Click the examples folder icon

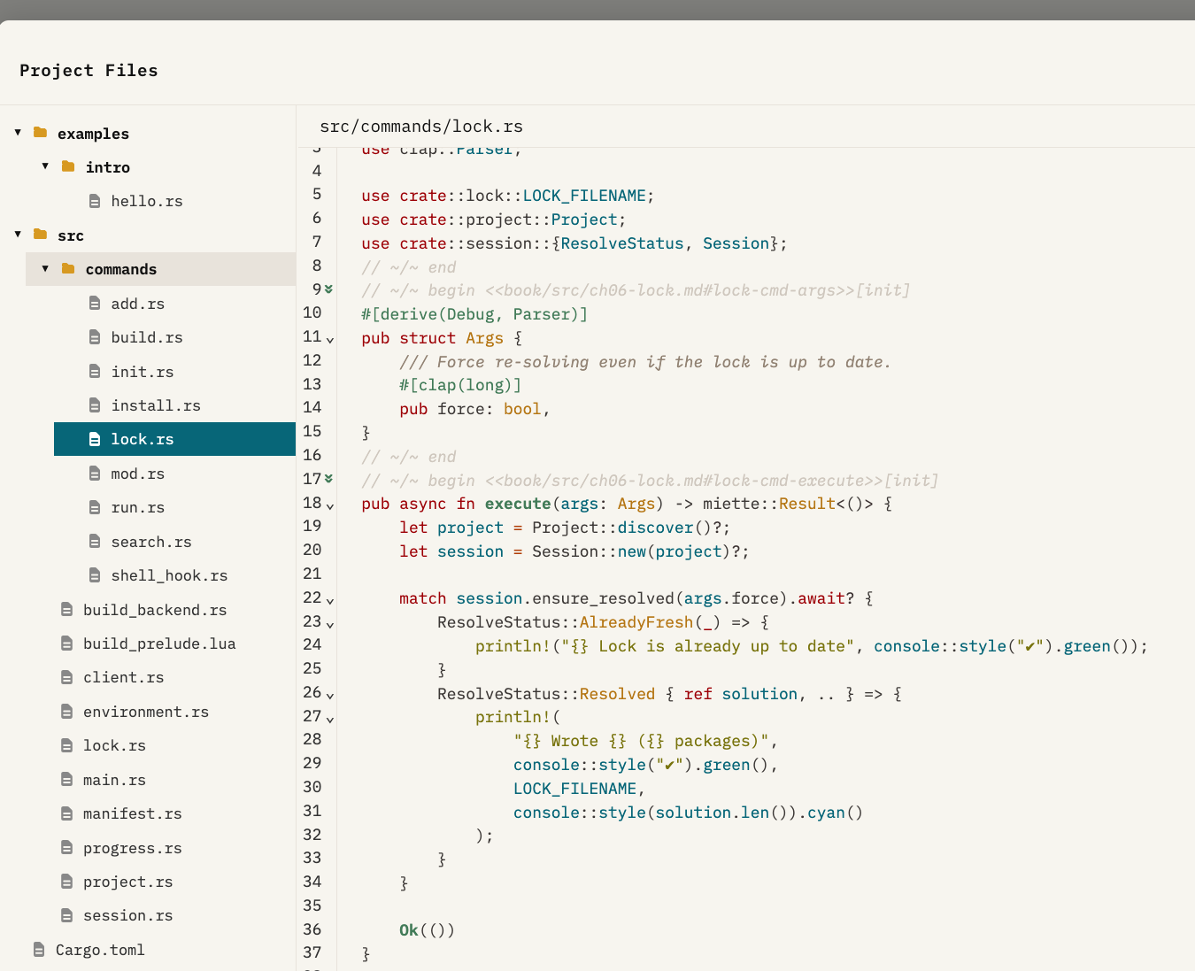pyautogui.click(x=40, y=133)
